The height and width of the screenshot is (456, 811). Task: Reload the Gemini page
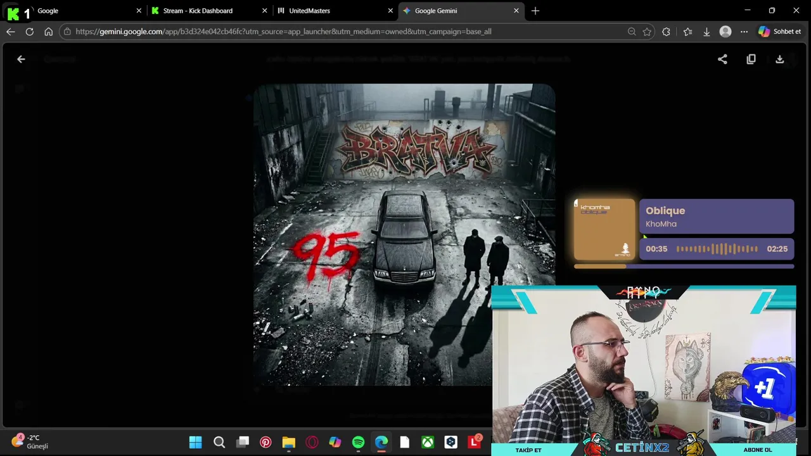coord(29,32)
